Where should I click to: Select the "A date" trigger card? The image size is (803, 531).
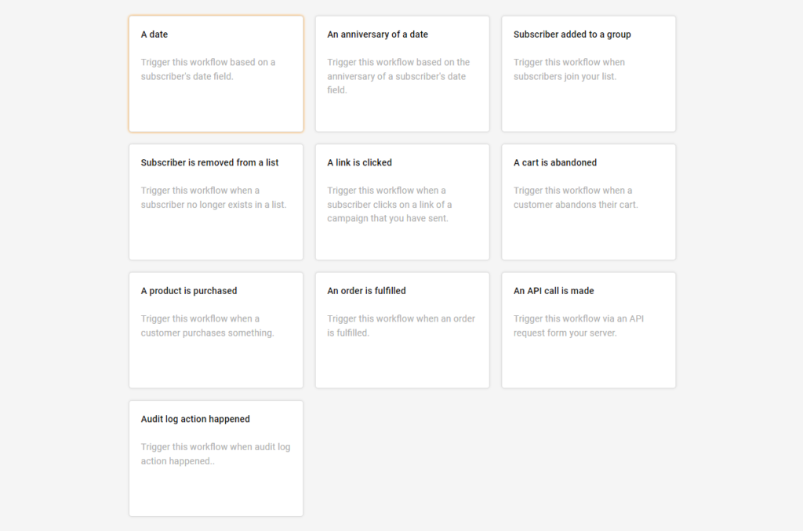coord(216,74)
